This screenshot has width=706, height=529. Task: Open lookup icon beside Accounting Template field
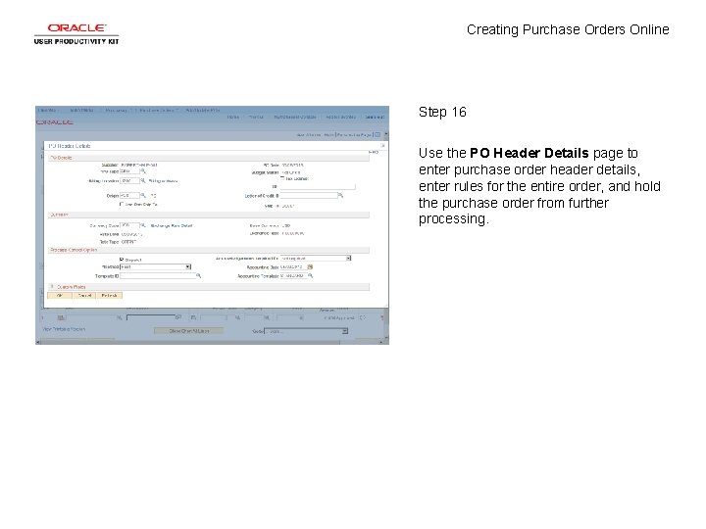click(310, 275)
